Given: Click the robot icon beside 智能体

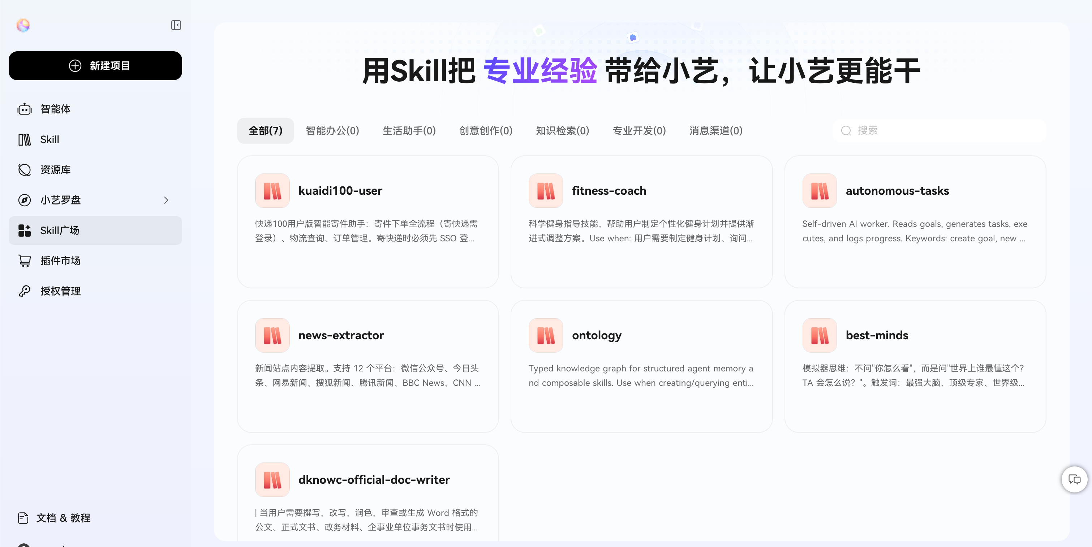Looking at the screenshot, I should (x=25, y=109).
